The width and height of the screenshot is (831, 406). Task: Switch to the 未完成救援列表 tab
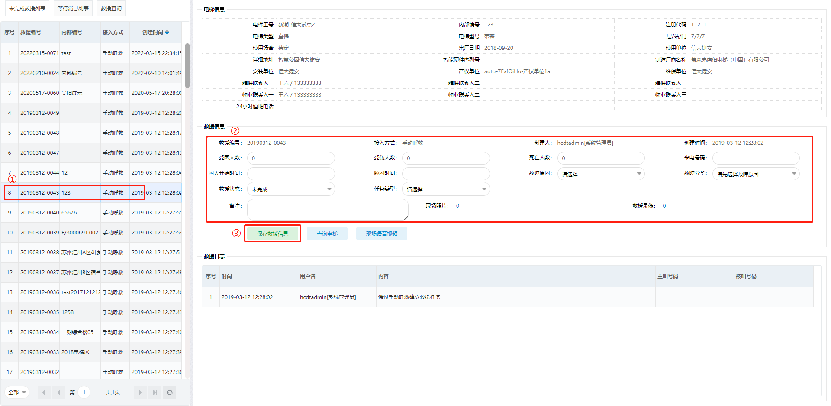coord(27,9)
